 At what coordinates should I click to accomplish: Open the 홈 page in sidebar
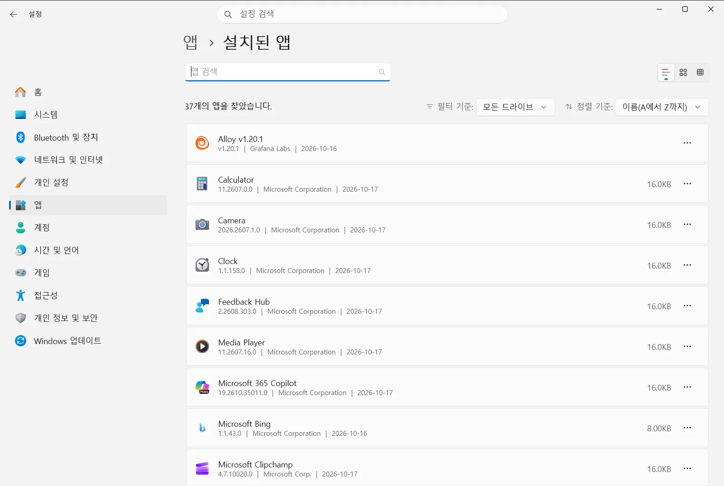88,92
